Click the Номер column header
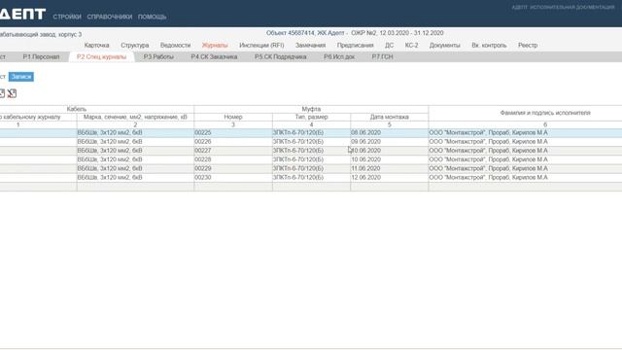 pyautogui.click(x=233, y=117)
